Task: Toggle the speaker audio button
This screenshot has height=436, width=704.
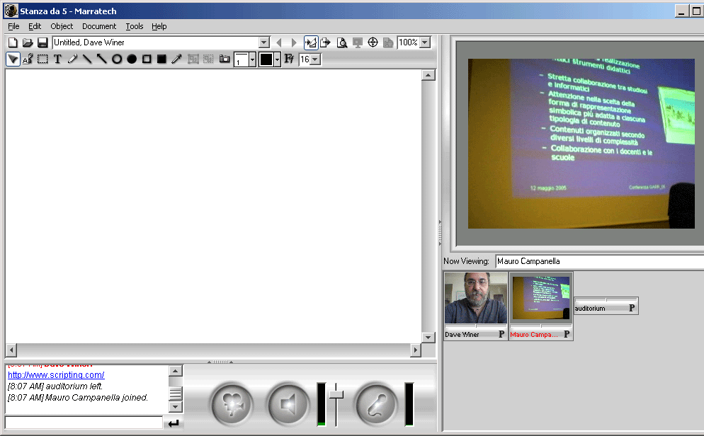Action: [x=288, y=404]
